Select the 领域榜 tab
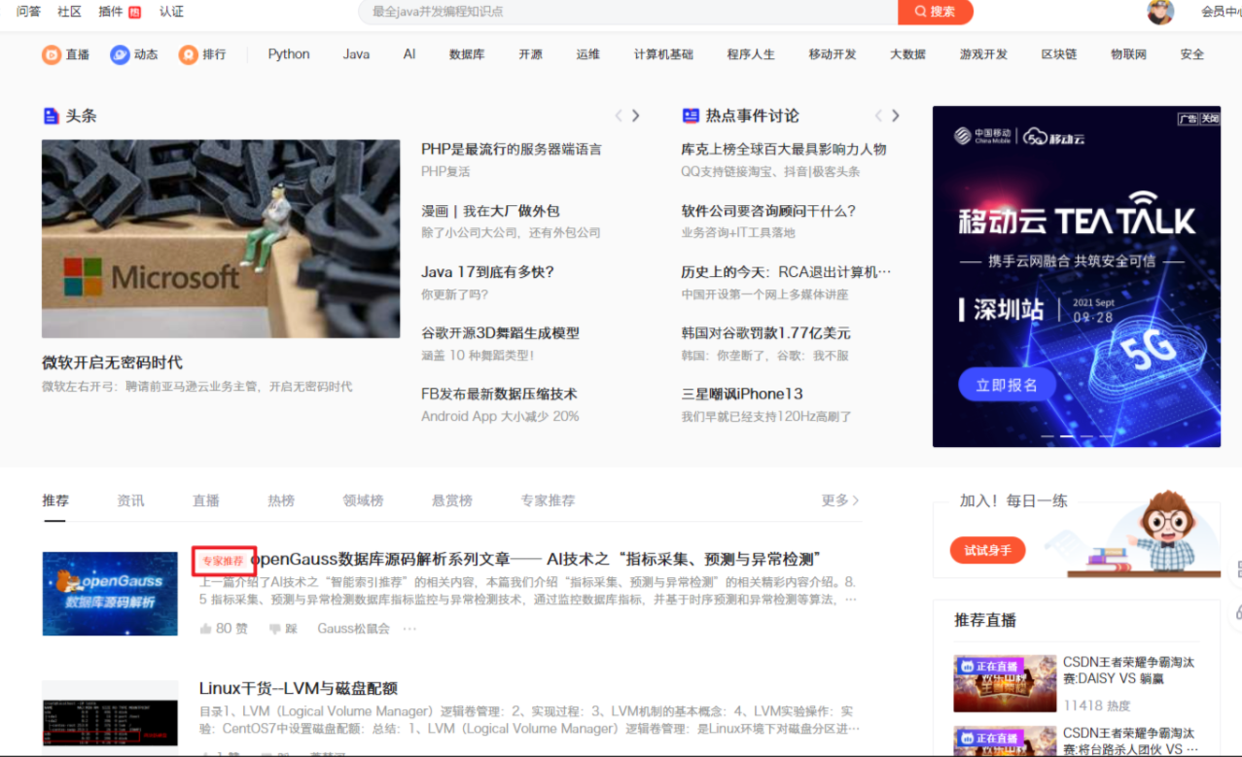Viewport: 1242px width, 757px height. point(363,500)
